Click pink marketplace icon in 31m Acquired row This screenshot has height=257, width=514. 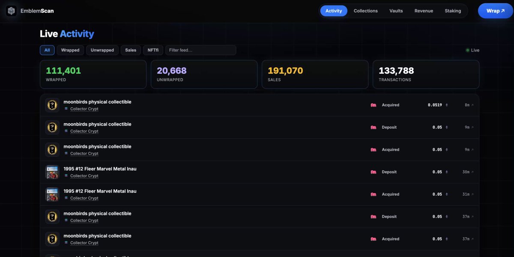click(374, 194)
